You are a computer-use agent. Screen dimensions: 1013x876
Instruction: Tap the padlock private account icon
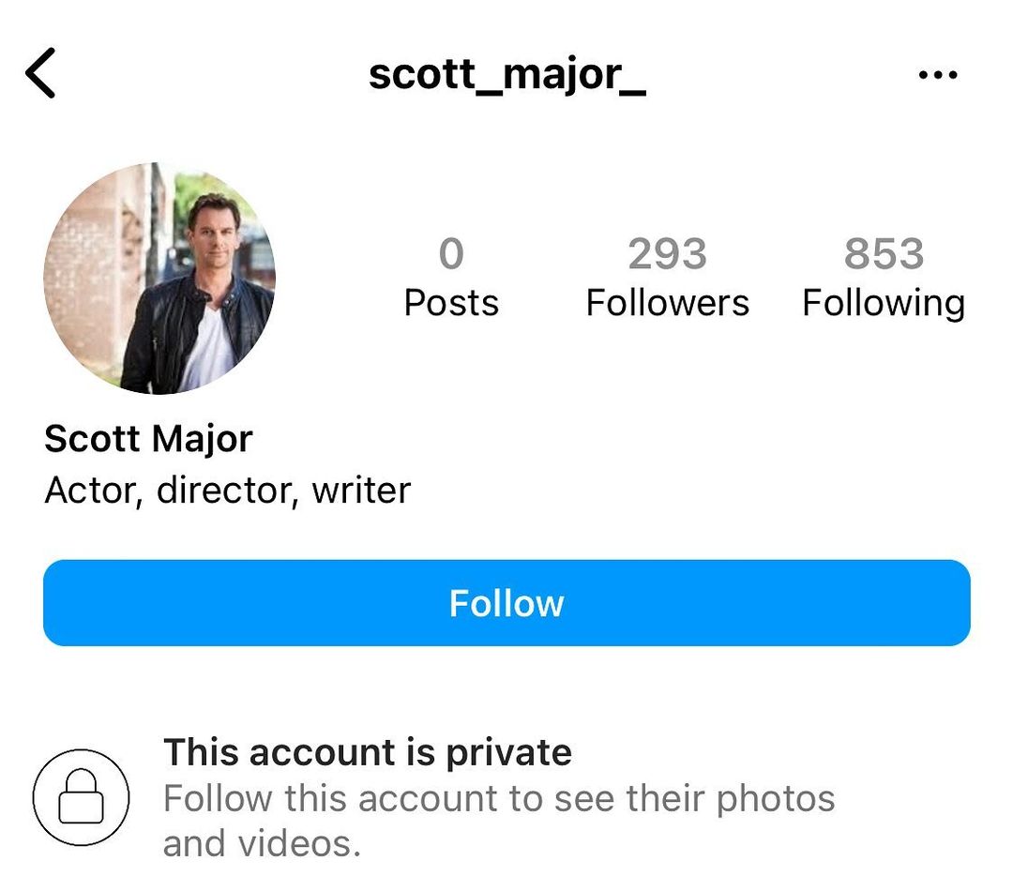81,798
